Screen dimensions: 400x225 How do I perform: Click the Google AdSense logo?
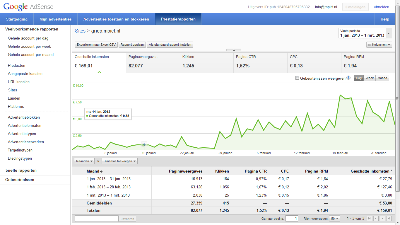pyautogui.click(x=28, y=7)
